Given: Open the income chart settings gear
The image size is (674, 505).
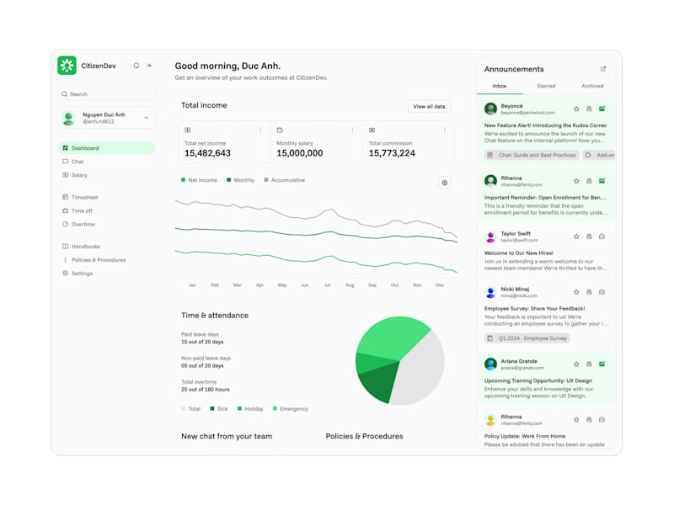Looking at the screenshot, I should [445, 183].
